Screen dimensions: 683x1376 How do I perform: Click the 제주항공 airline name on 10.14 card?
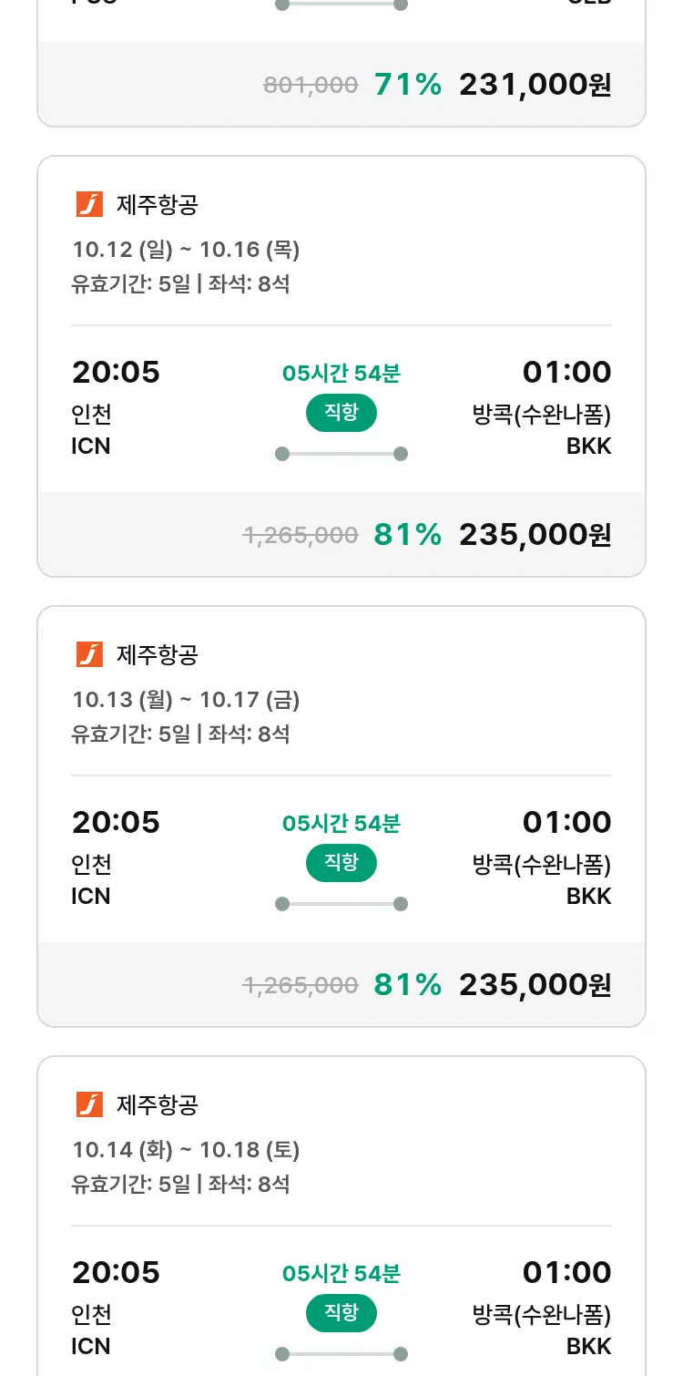158,1105
